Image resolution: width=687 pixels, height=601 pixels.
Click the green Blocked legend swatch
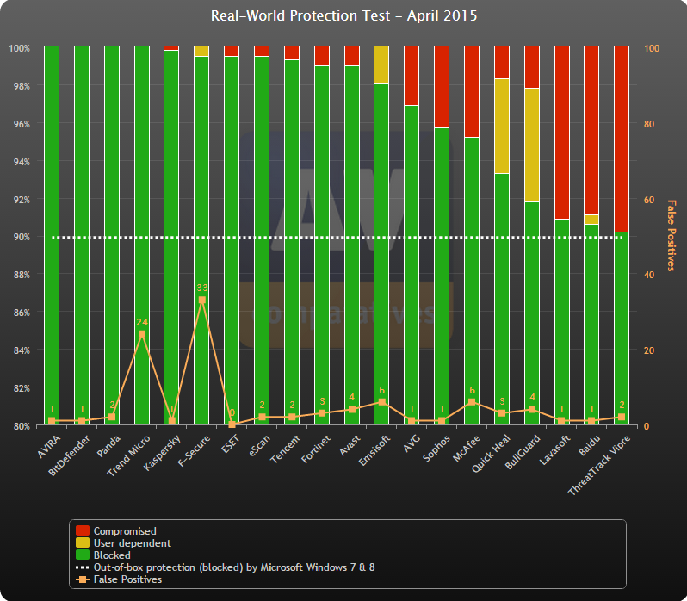pos(83,555)
